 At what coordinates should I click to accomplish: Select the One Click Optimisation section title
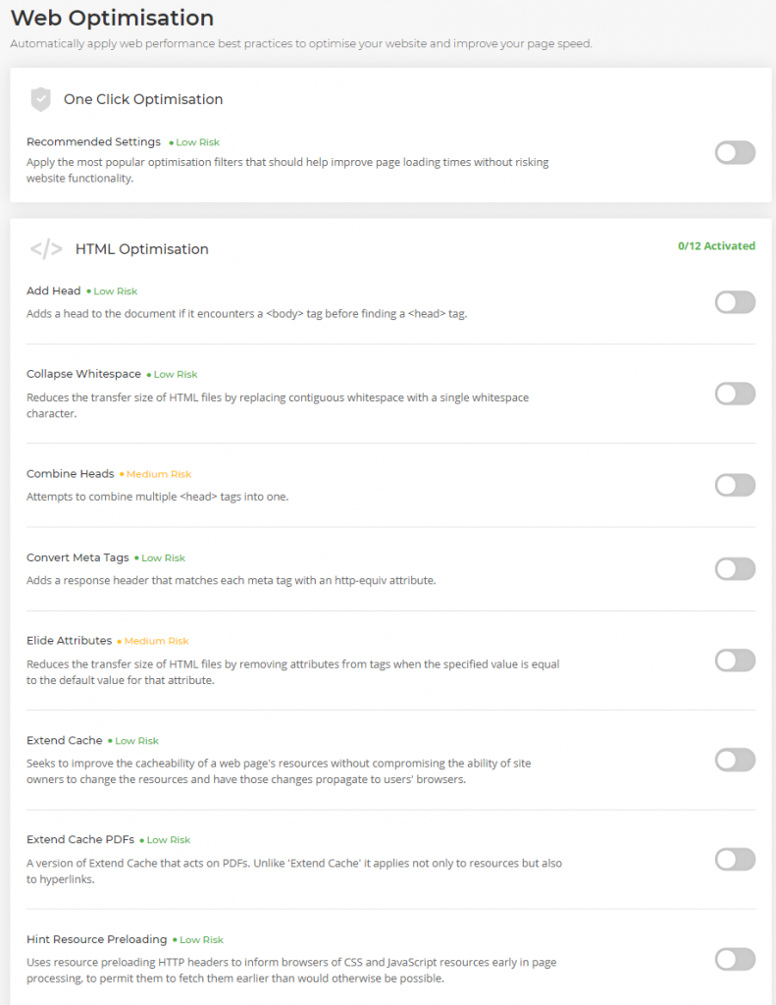click(143, 99)
